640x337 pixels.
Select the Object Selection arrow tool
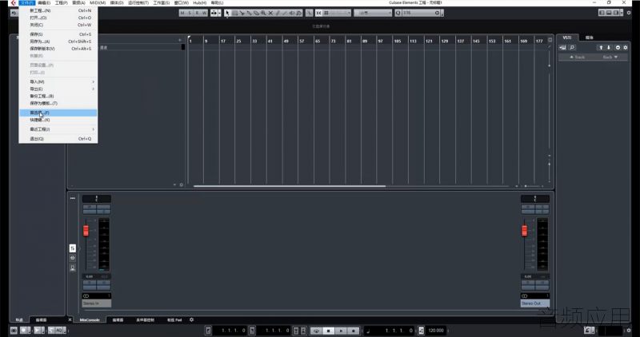point(228,13)
